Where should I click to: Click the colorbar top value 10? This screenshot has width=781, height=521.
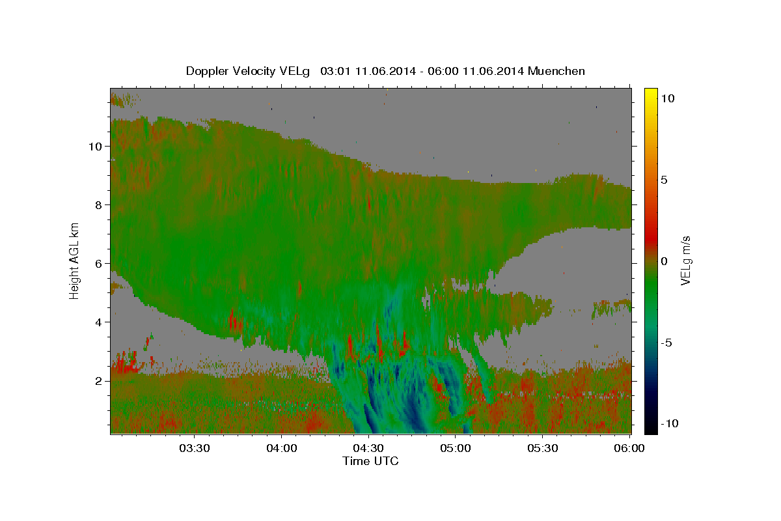click(667, 98)
